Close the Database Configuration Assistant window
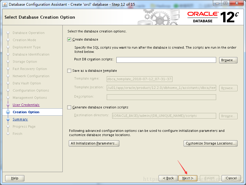The height and width of the screenshot is (185, 246). [237, 3]
